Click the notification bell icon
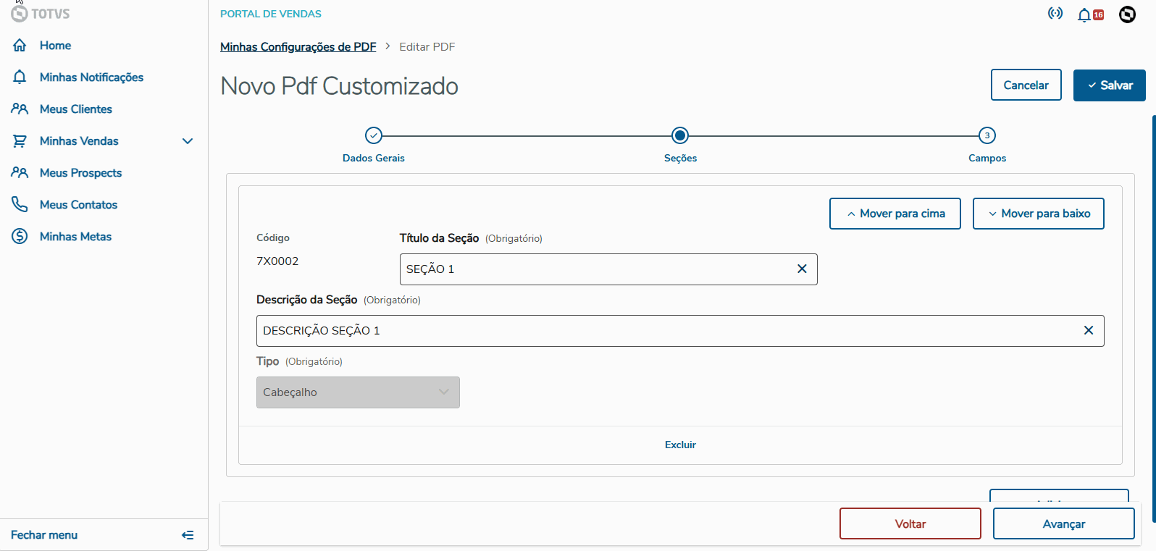Viewport: 1156px width, 551px height. click(x=1084, y=14)
